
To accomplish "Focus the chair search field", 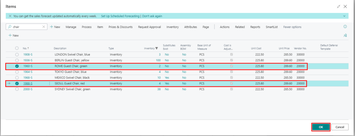I will [26, 27].
